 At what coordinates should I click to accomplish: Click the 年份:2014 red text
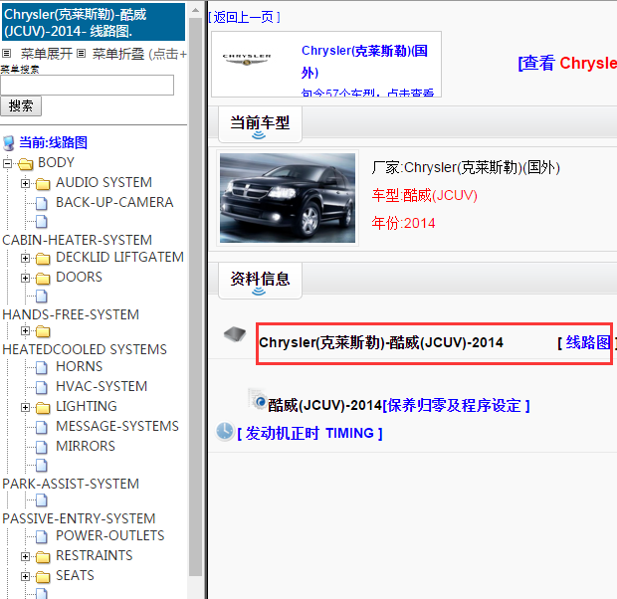(x=403, y=223)
